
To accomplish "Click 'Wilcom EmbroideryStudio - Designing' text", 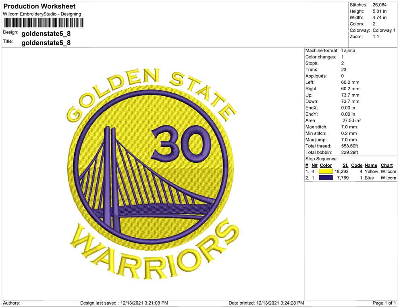I will pyautogui.click(x=42, y=14).
